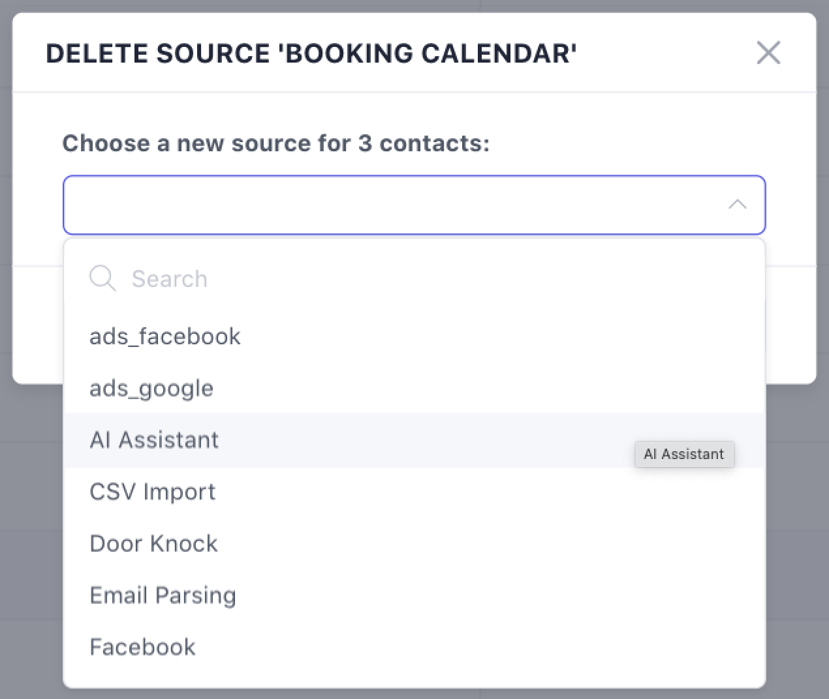Click the magnifying glass search icon
Image resolution: width=829 pixels, height=699 pixels.
pos(102,278)
